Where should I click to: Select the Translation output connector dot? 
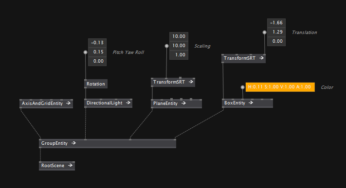click(x=264, y=33)
